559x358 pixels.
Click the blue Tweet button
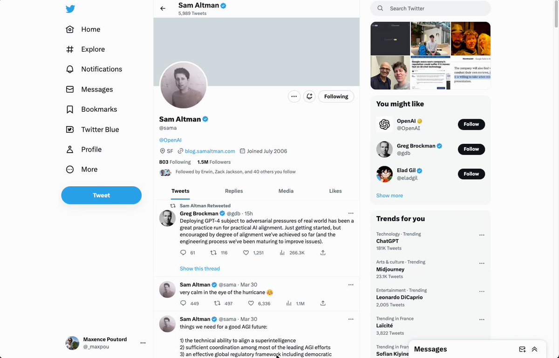101,195
